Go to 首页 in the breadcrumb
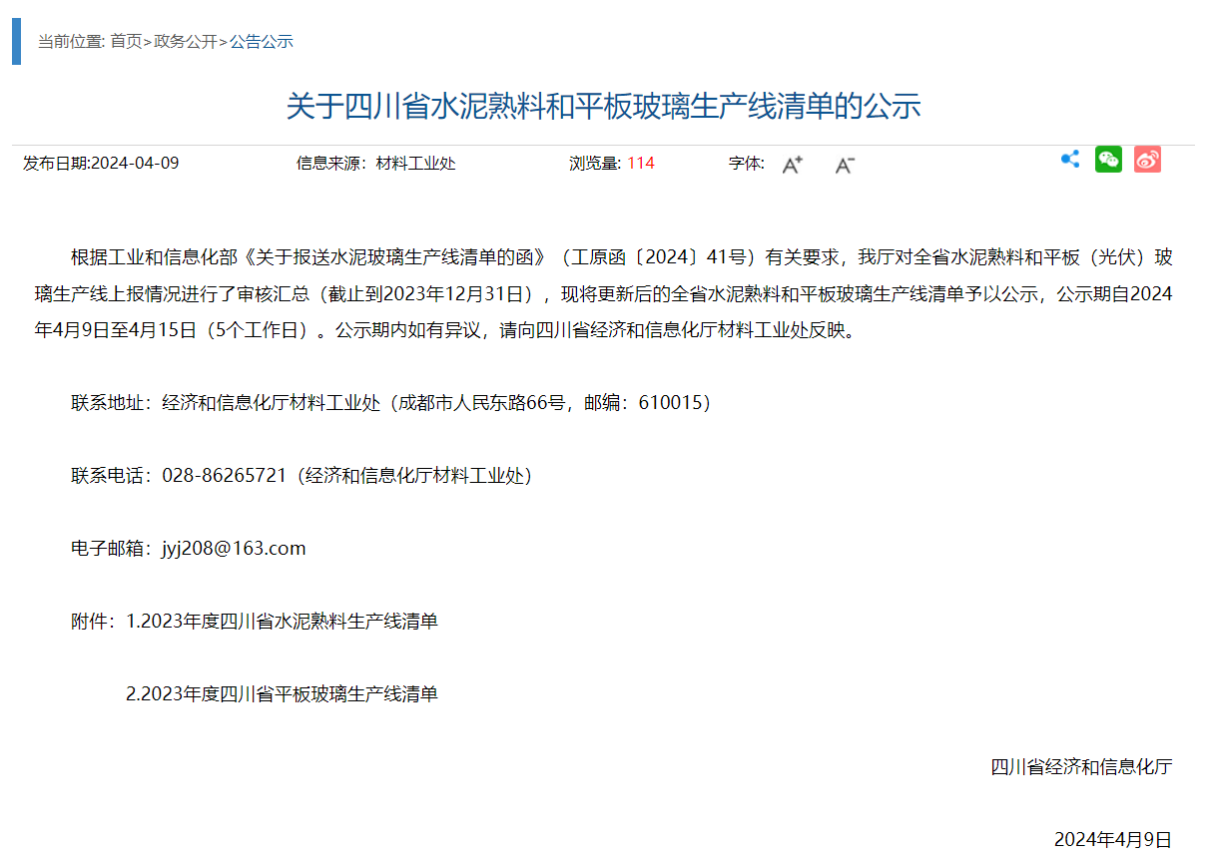 [126, 41]
